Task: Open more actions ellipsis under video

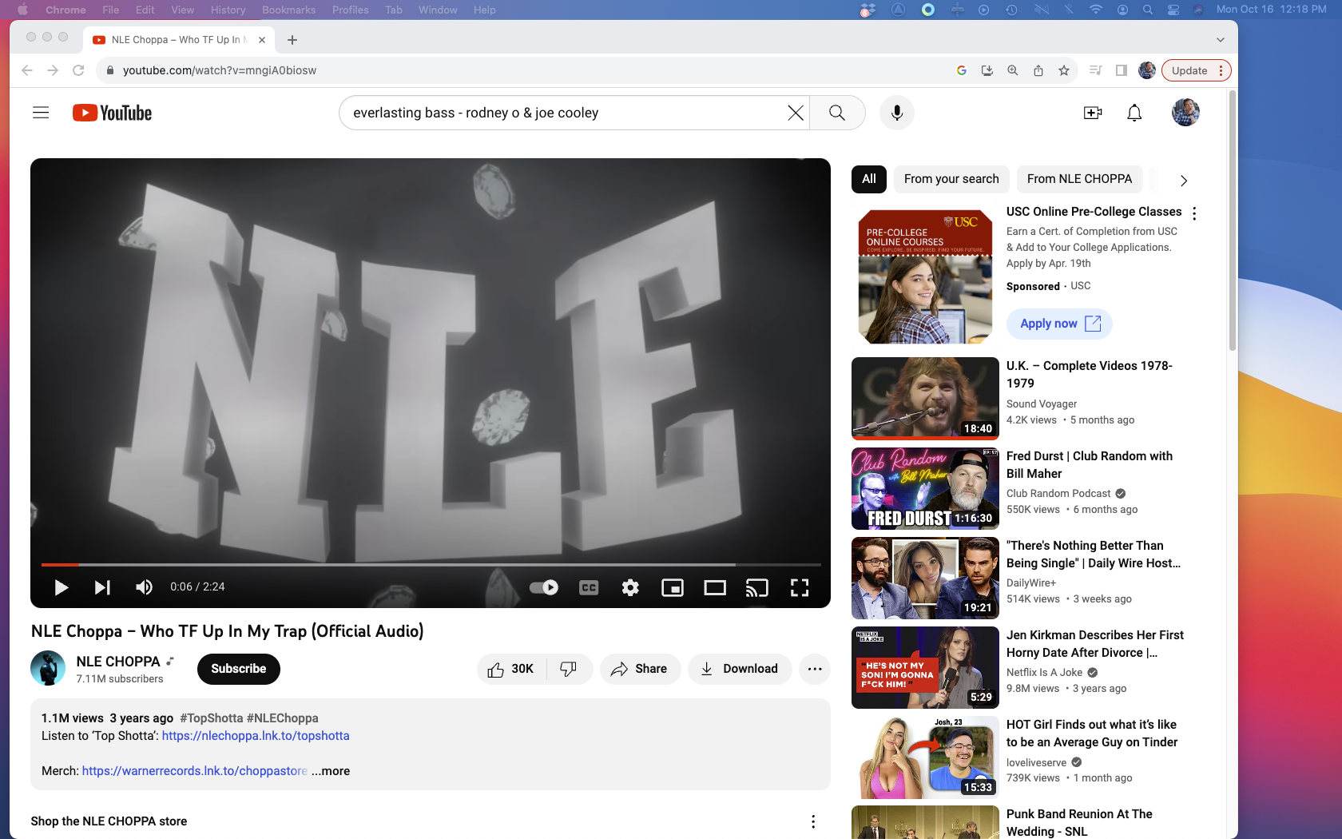Action: pos(815,669)
